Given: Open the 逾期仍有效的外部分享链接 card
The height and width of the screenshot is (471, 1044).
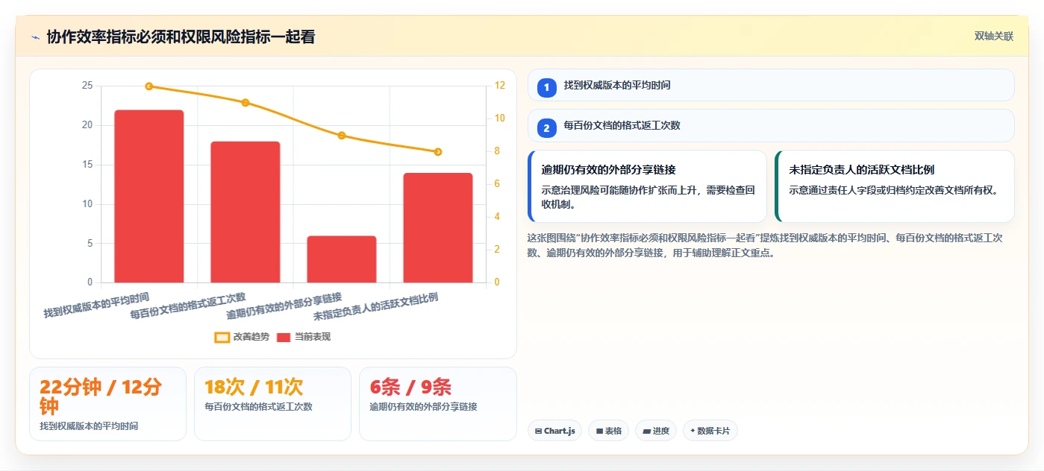Looking at the screenshot, I should tap(647, 186).
